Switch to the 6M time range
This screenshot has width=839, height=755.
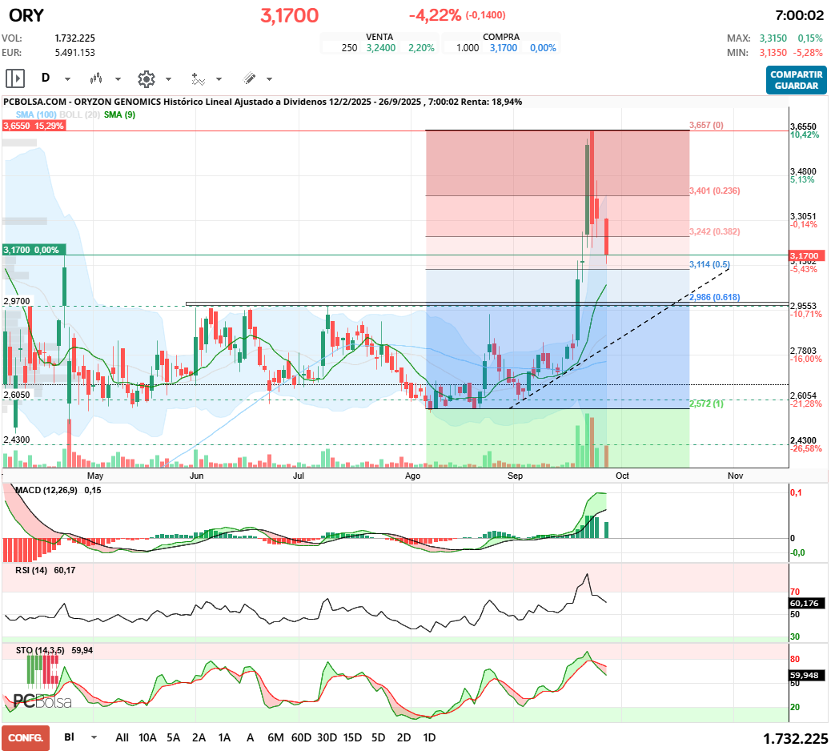tap(275, 737)
